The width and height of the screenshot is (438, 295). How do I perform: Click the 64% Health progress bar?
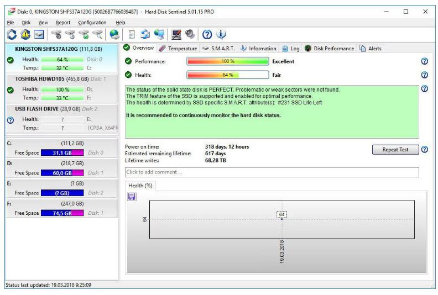coord(228,75)
